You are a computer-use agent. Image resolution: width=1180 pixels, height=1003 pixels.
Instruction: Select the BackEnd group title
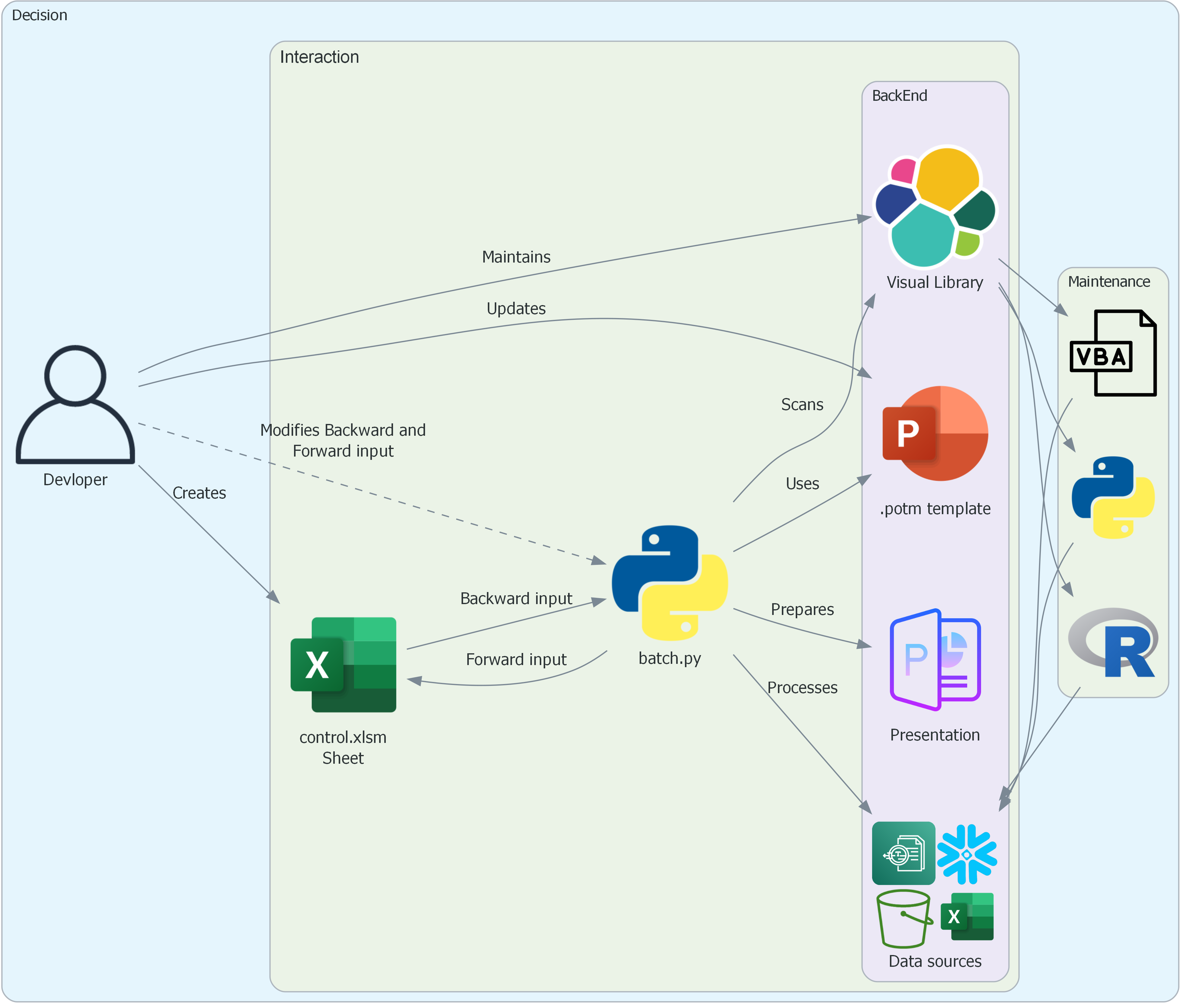[x=899, y=96]
